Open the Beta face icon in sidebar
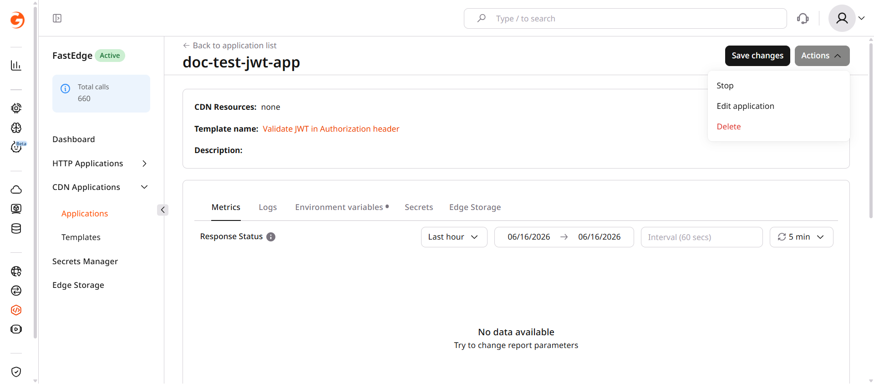The height and width of the screenshot is (384, 874). coord(16,147)
